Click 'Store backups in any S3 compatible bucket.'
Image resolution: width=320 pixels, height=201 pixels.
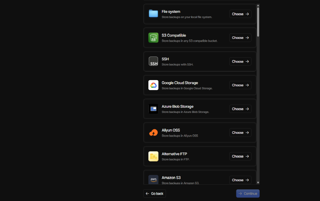pyautogui.click(x=189, y=41)
